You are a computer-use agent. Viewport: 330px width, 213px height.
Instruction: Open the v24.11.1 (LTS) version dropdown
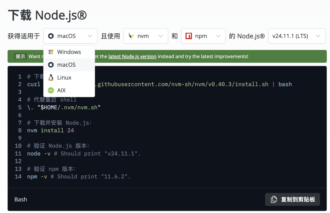[x=297, y=36]
